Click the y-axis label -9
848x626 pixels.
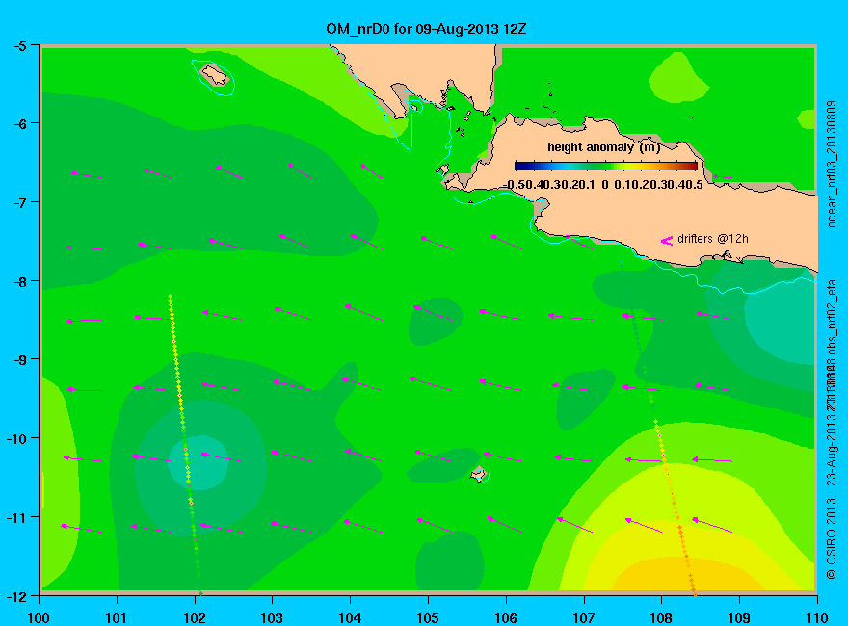19,359
